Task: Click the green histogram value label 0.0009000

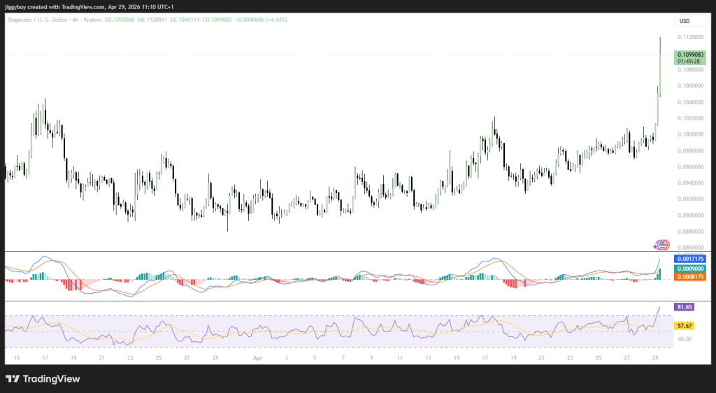Action: [691, 269]
